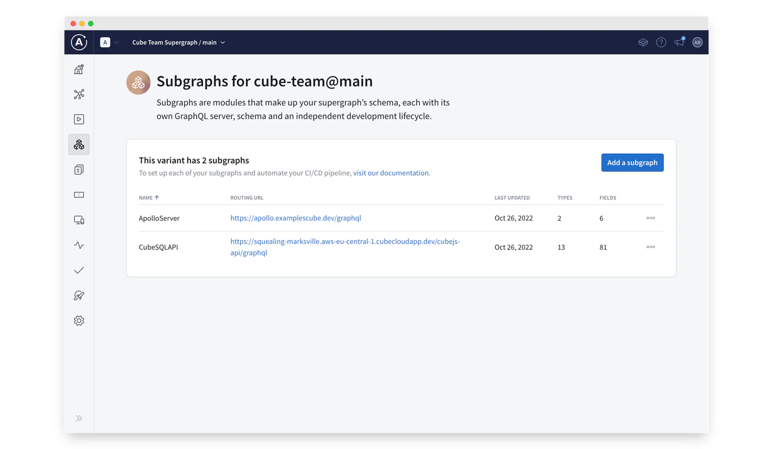773x449 pixels.
Task: Click the green maximize window button
Action: pos(90,23)
